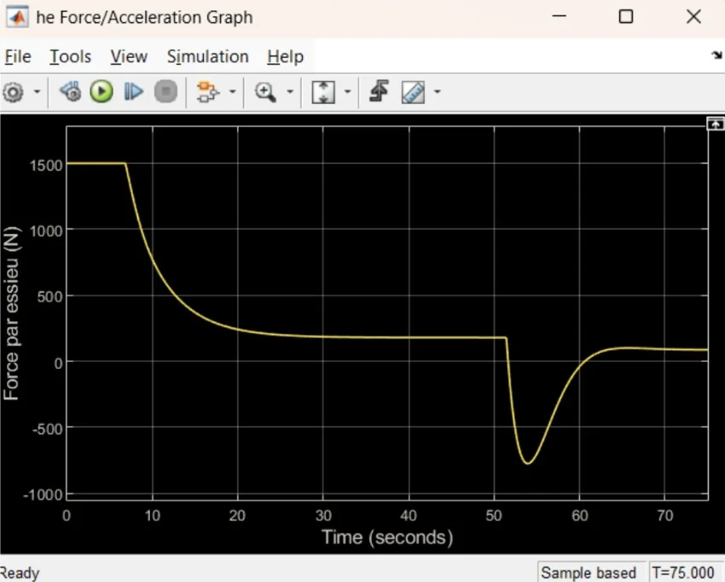Open the Simulation menu
This screenshot has width=725, height=582.
pos(207,56)
